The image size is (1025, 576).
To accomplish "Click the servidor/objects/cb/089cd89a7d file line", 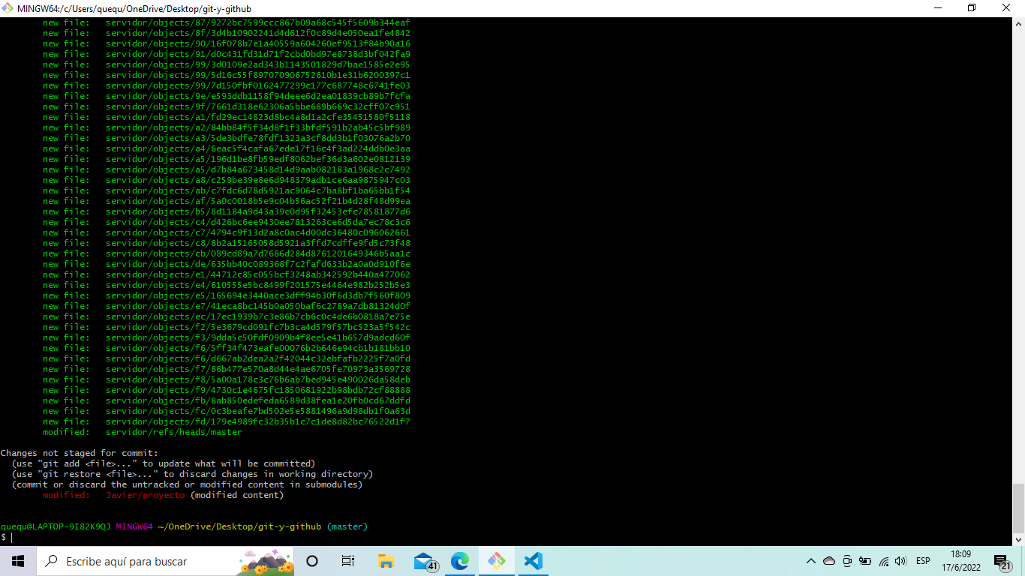I will [x=227, y=253].
